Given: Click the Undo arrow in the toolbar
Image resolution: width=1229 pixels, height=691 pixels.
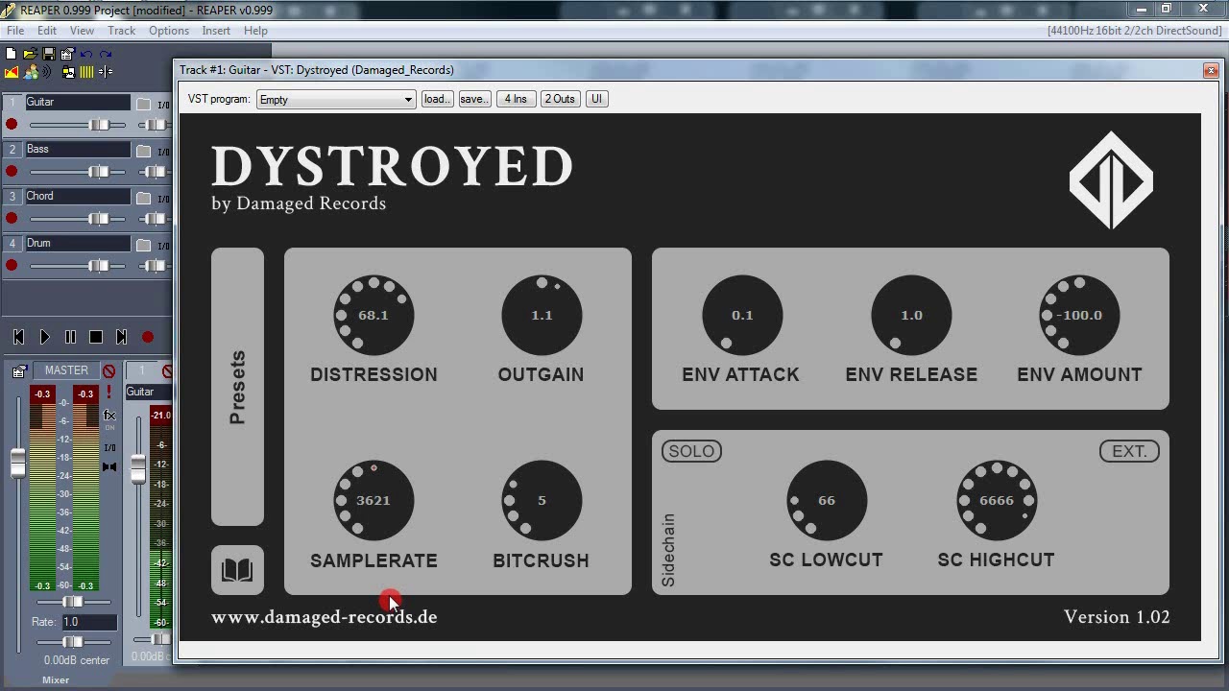Looking at the screenshot, I should point(86,54).
